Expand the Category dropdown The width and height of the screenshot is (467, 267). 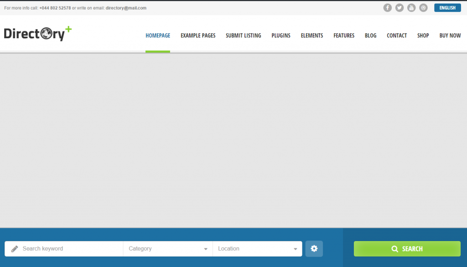click(168, 248)
